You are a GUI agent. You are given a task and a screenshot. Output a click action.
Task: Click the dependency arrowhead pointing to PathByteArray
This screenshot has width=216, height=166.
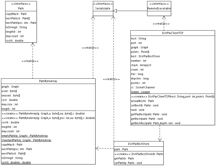97,148
